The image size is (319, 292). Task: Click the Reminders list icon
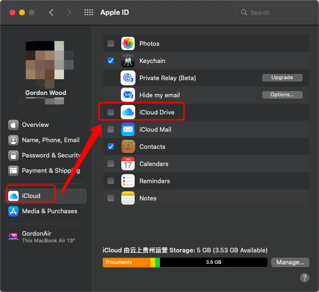pyautogui.click(x=128, y=181)
